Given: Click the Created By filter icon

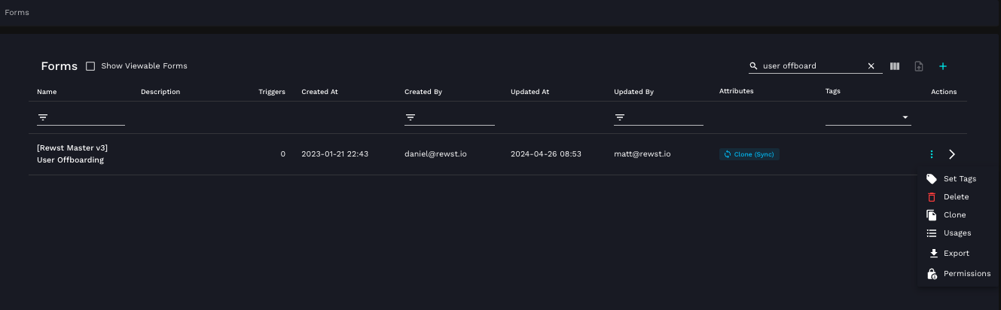Looking at the screenshot, I should [410, 117].
